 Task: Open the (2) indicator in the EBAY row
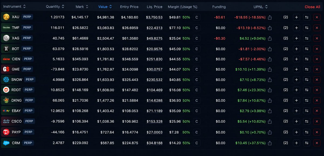[286, 111]
